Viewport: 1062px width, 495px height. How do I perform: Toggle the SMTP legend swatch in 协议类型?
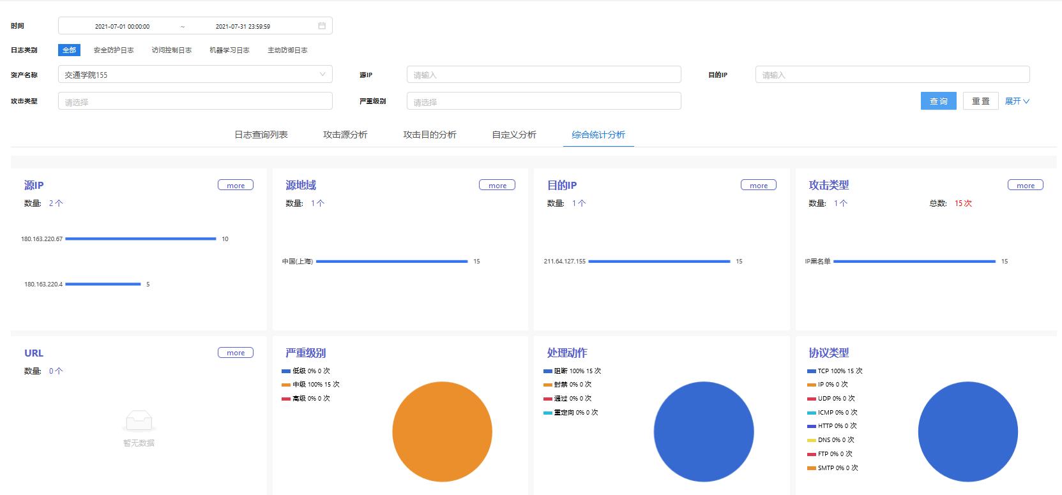pyautogui.click(x=812, y=468)
